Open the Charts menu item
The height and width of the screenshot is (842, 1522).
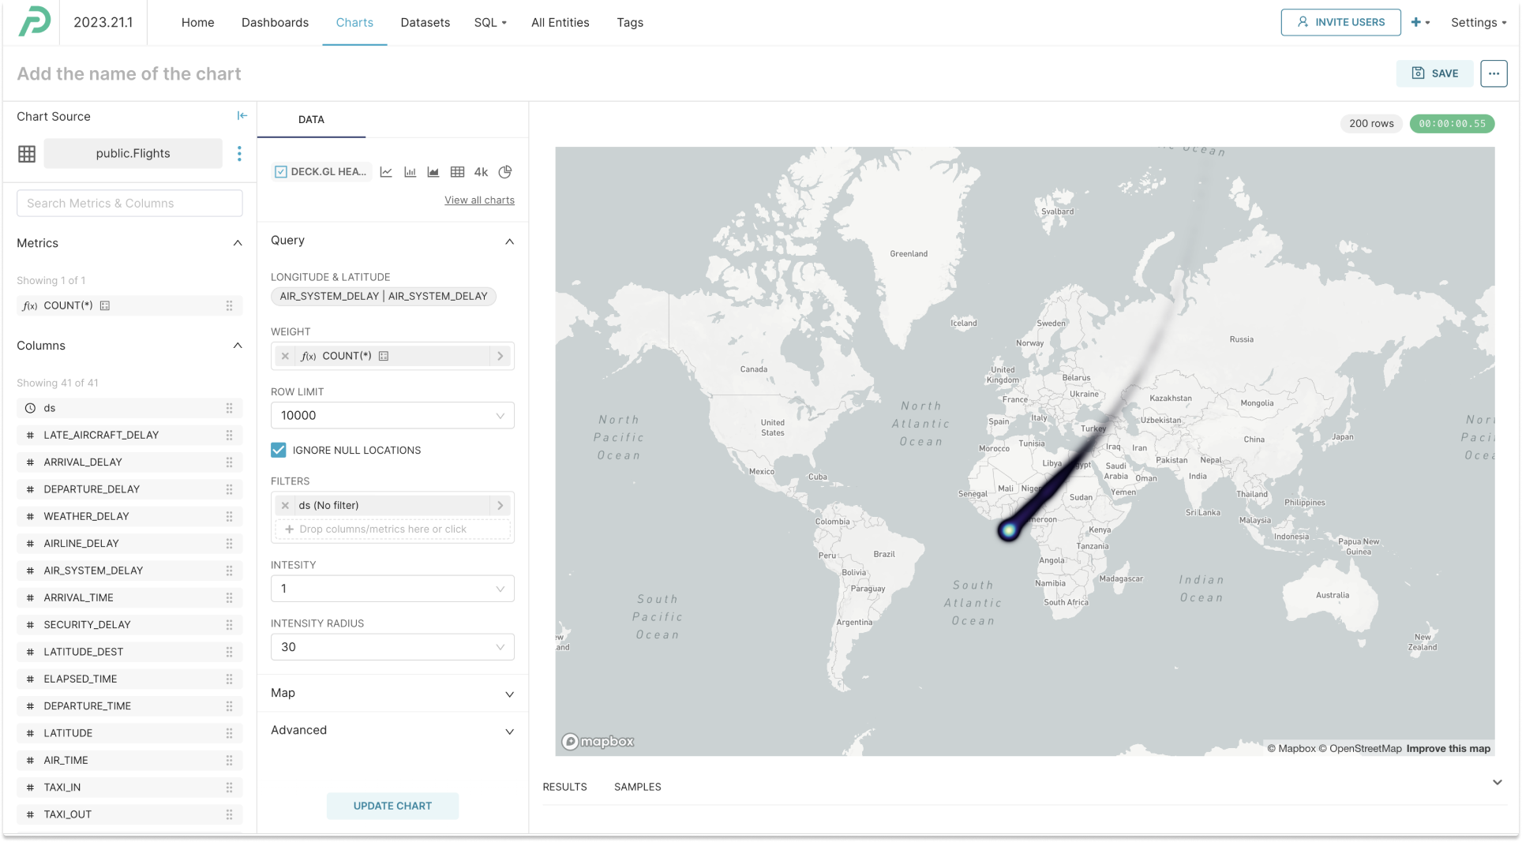pos(354,22)
